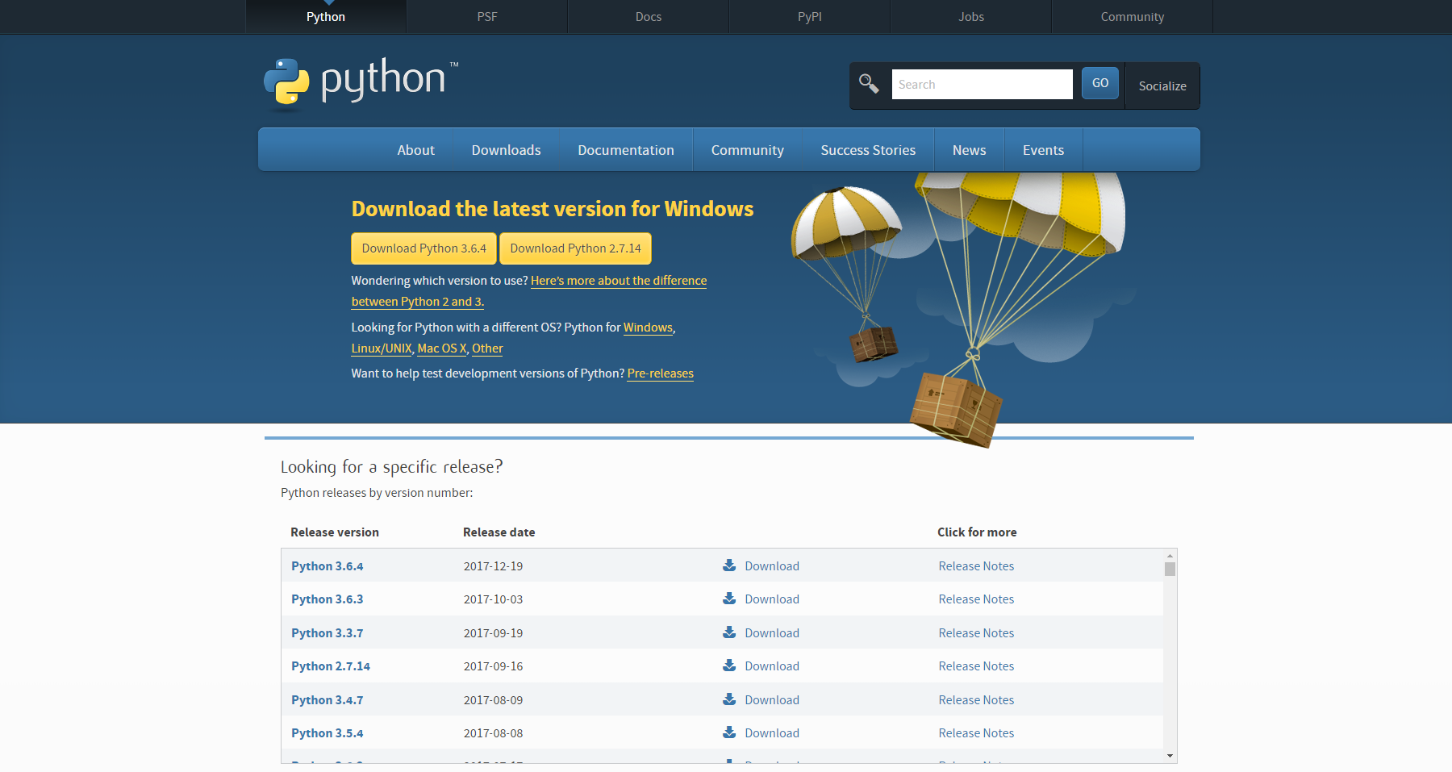Open the Python 3.3.7 release link
The width and height of the screenshot is (1452, 772).
point(328,633)
